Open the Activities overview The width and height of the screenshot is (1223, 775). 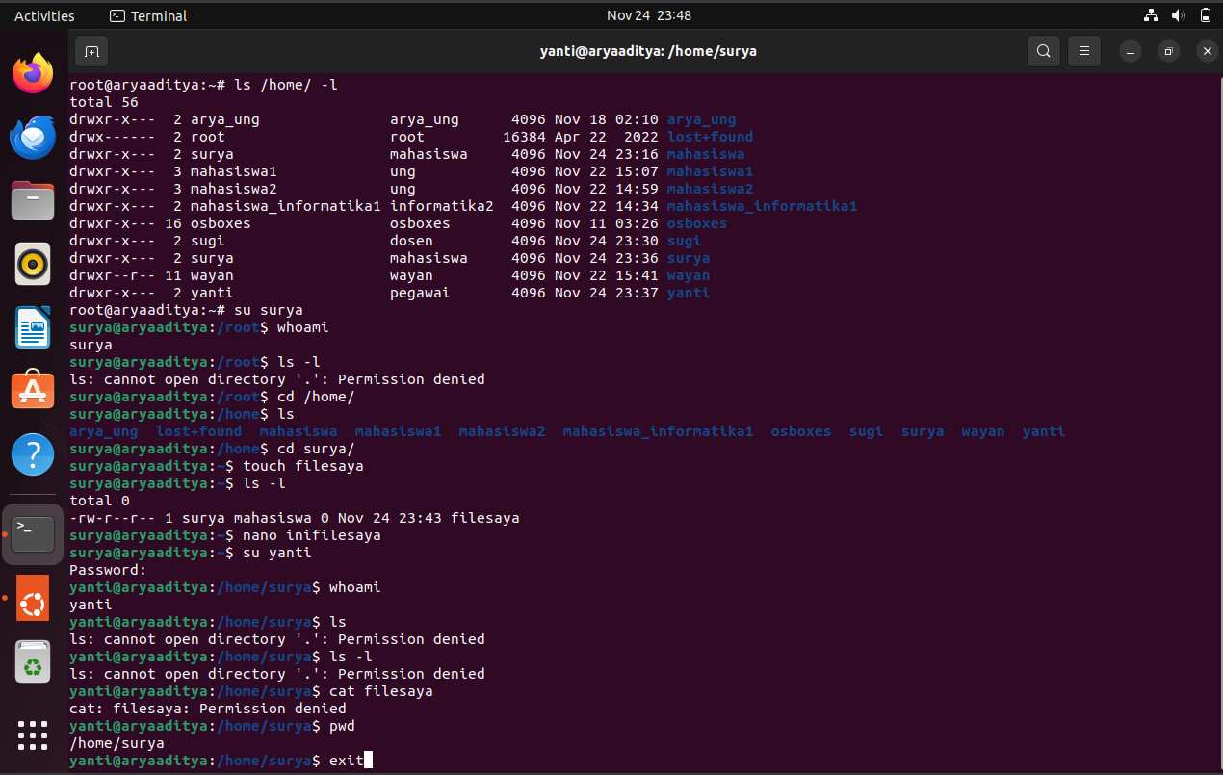44,15
